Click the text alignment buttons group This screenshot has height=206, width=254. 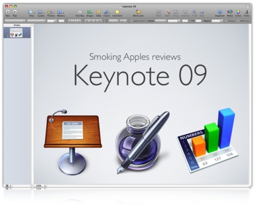[93, 21]
